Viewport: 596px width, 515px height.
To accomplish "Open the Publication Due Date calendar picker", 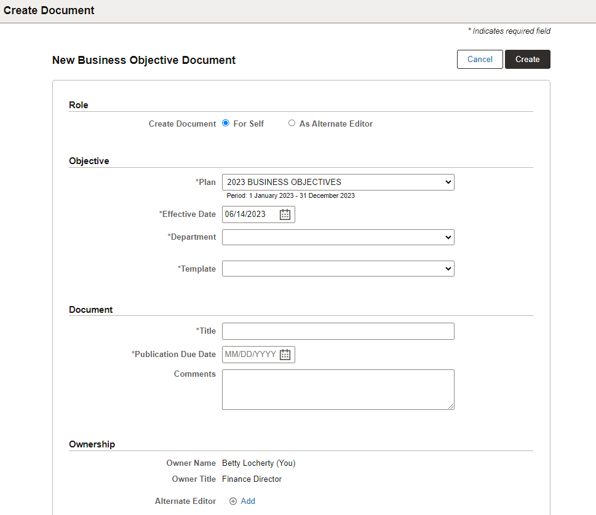I will point(284,354).
